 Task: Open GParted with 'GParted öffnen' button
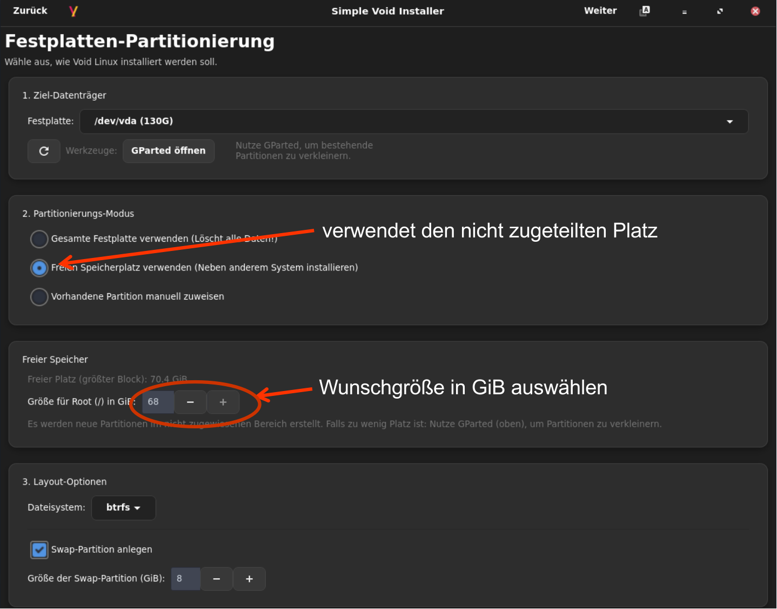[168, 151]
